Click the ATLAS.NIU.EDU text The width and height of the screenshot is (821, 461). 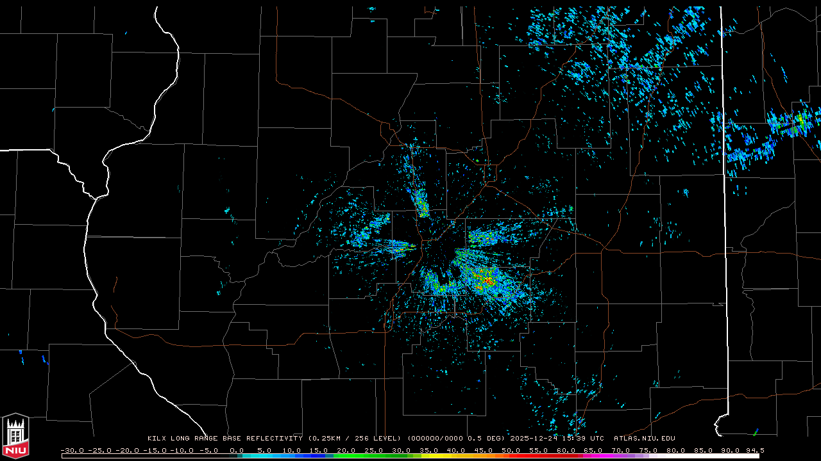[644, 439]
